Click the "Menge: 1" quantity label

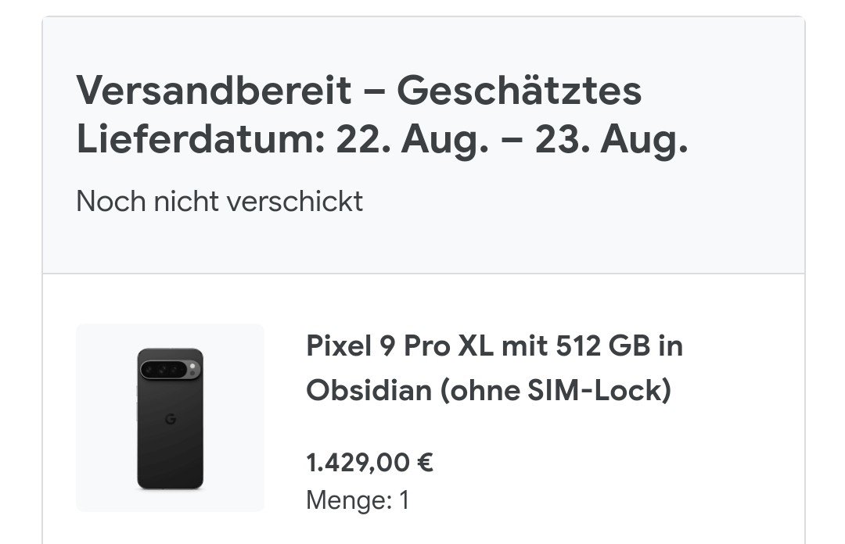click(357, 499)
